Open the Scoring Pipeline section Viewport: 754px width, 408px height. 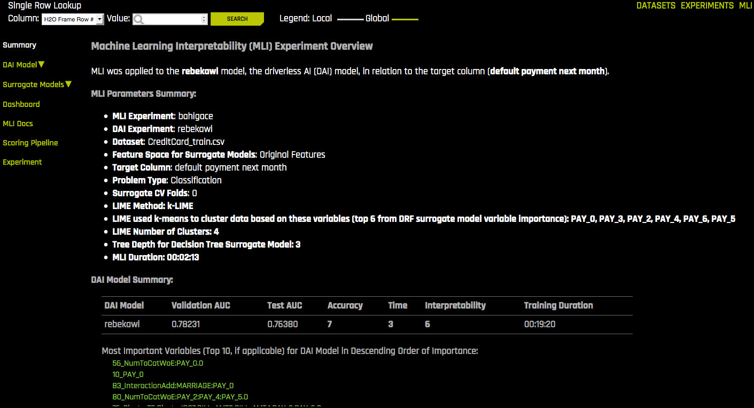point(30,143)
